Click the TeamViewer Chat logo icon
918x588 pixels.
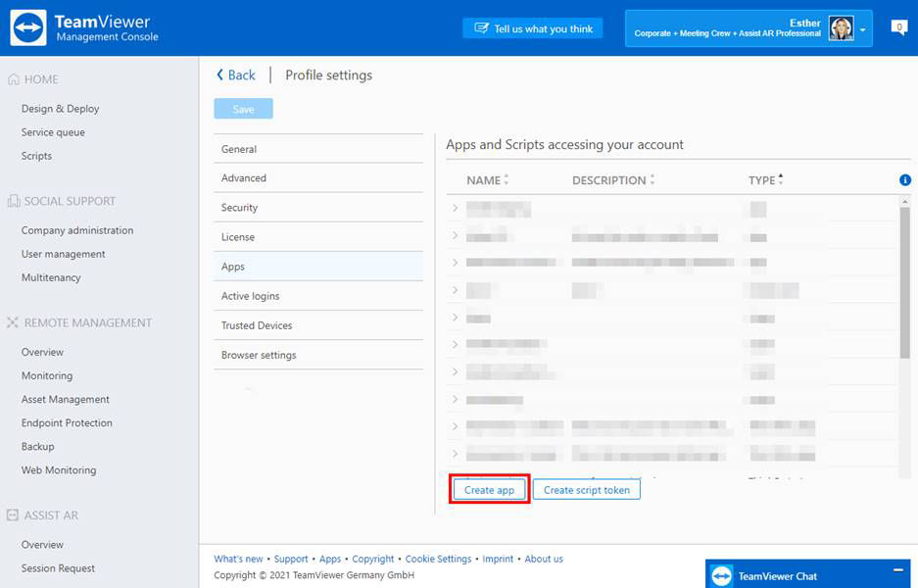pos(722,576)
